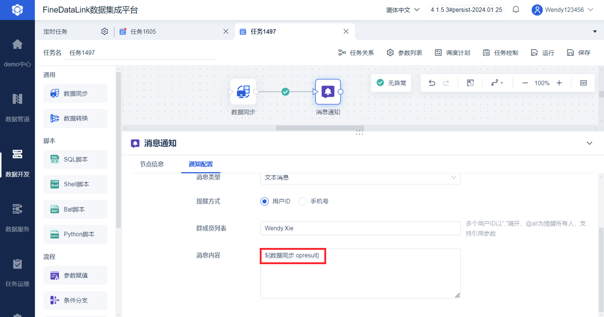The image size is (604, 317).
Task: Add the 数据同步 component from palette
Action: (75, 94)
